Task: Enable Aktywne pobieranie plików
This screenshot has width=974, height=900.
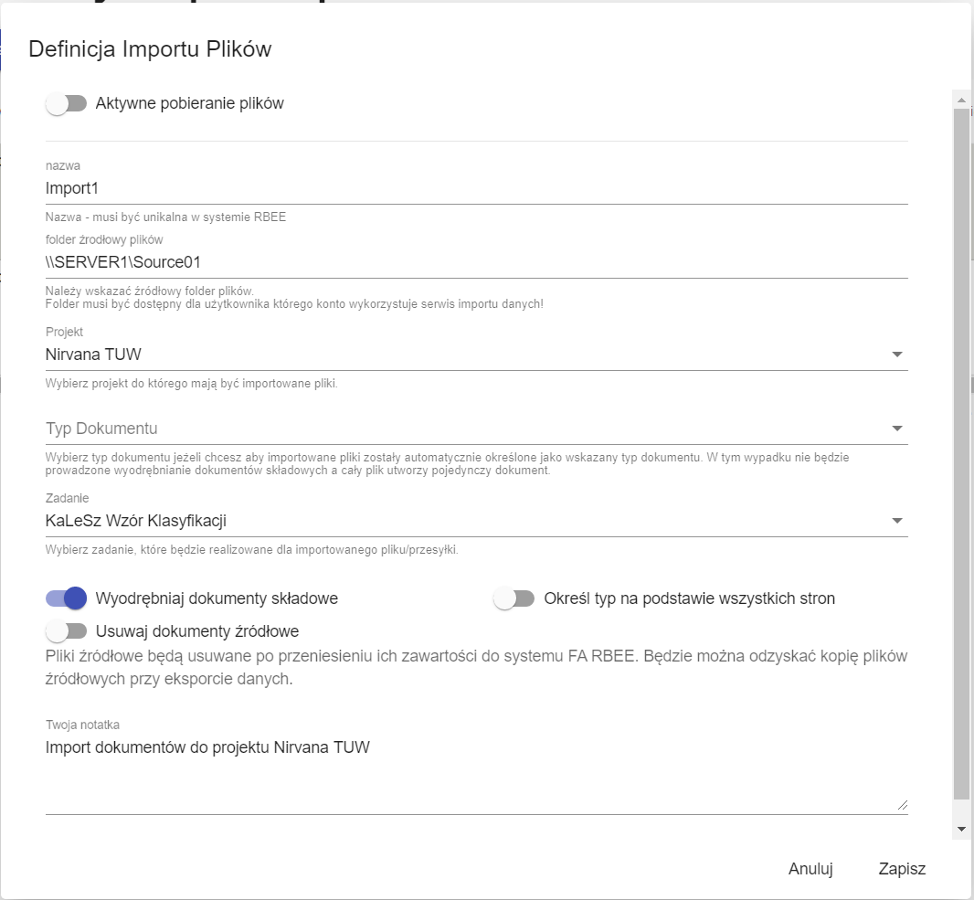Action: 66,103
